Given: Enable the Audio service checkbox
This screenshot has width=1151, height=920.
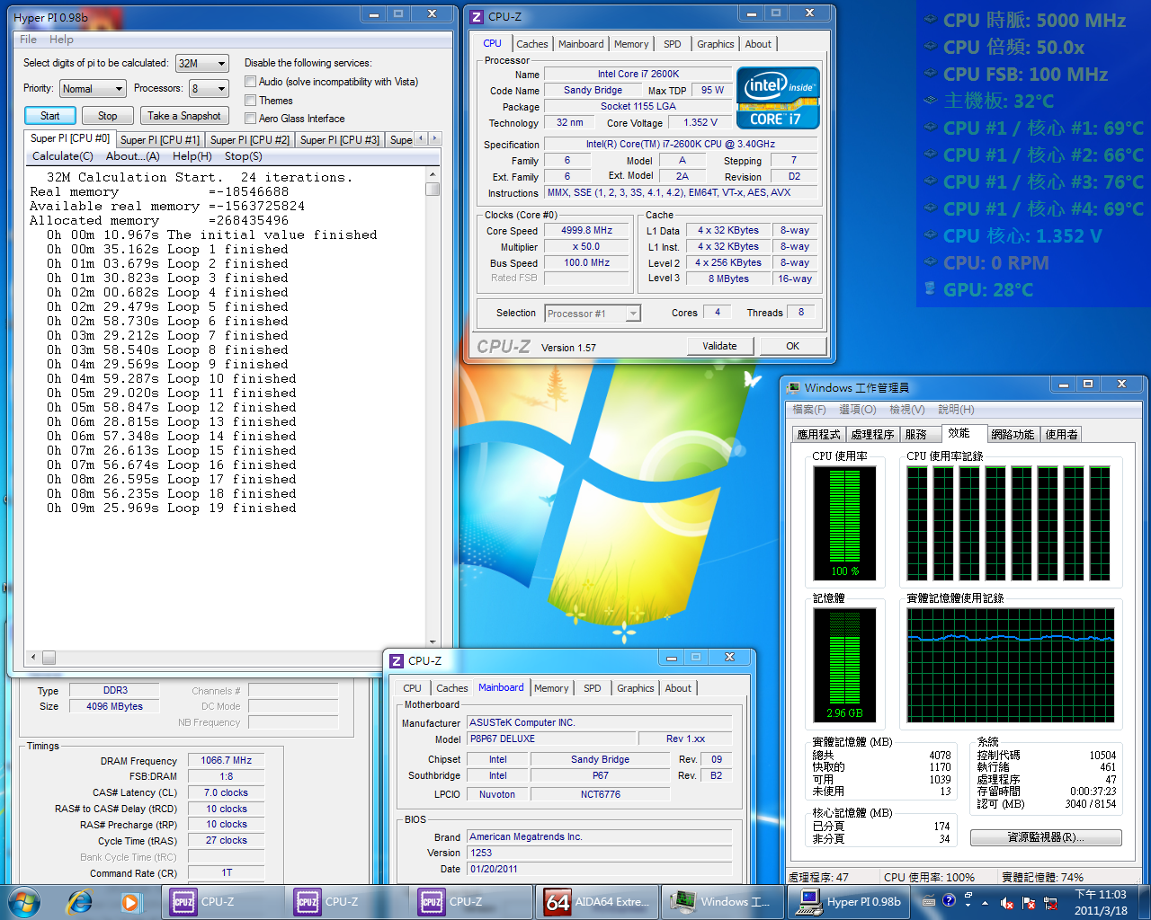Looking at the screenshot, I should point(251,82).
